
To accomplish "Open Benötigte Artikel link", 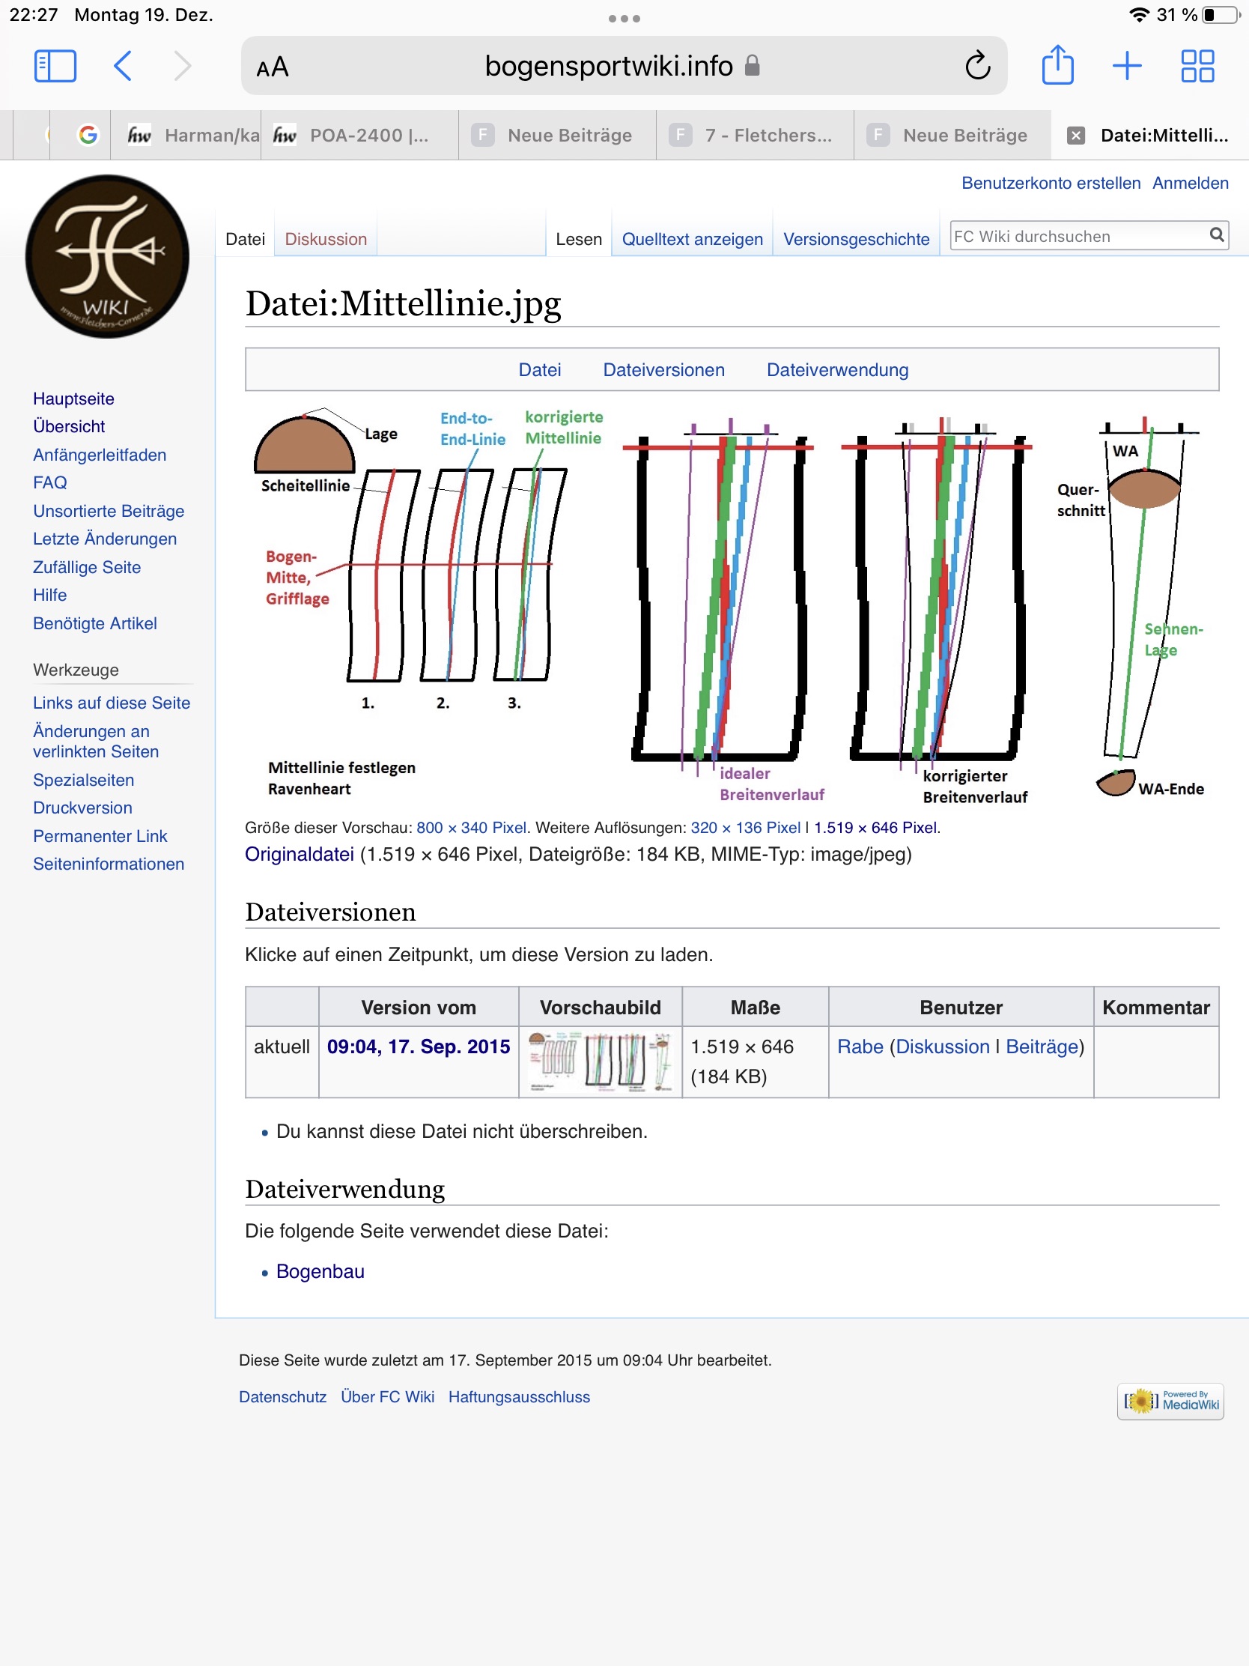I will tap(95, 623).
